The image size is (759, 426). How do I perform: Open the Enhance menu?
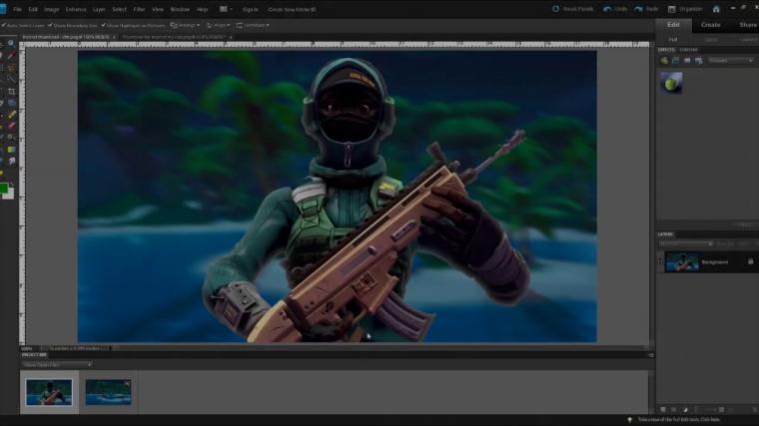pyautogui.click(x=76, y=9)
